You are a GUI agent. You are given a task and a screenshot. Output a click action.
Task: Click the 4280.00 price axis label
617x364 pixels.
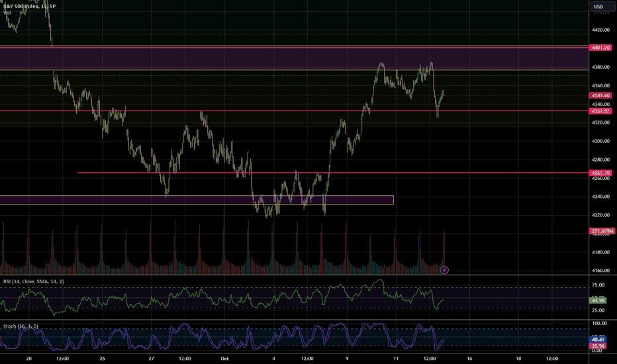click(x=600, y=159)
